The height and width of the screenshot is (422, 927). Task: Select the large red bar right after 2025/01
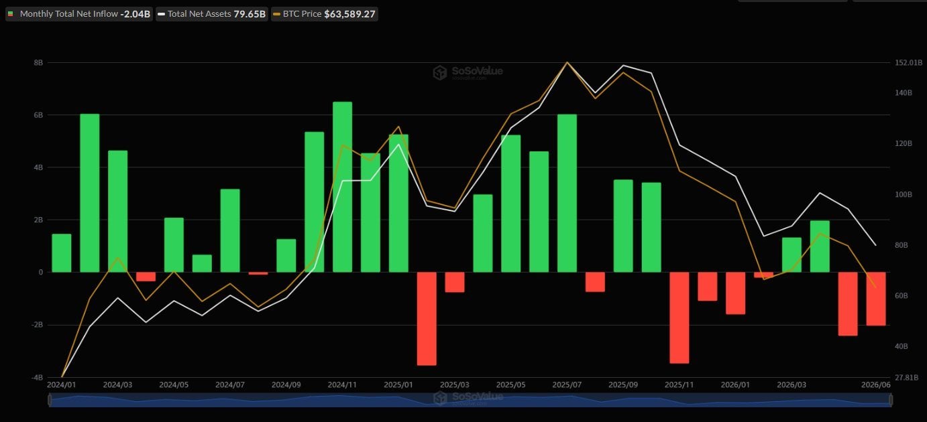(x=427, y=318)
